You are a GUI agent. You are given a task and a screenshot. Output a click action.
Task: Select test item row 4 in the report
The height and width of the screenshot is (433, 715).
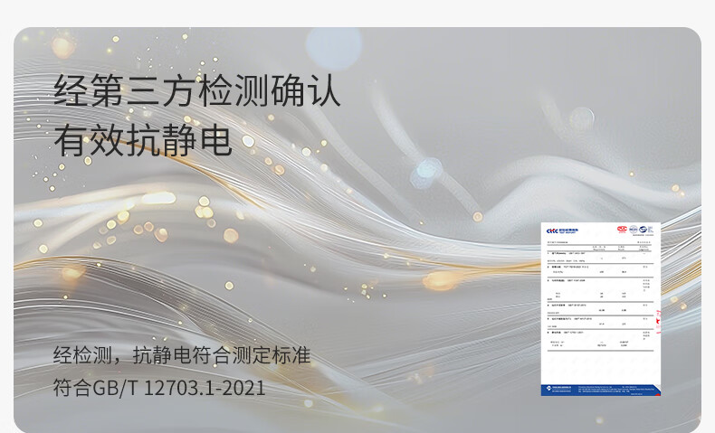[x=601, y=306]
